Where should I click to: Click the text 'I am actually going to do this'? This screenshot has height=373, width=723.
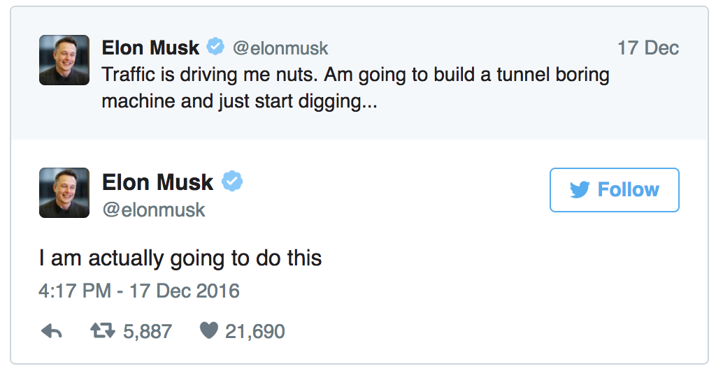[x=180, y=258]
